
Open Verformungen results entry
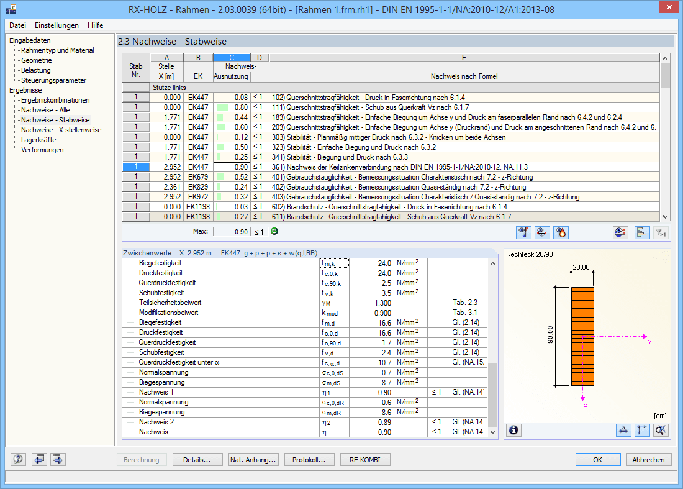click(42, 150)
